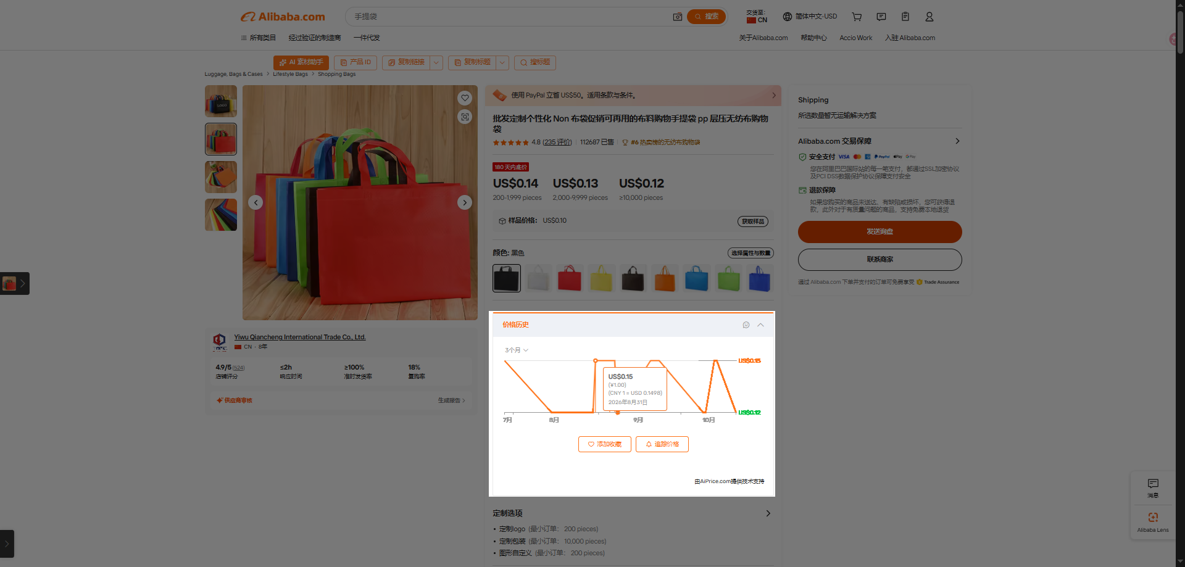Select the green bag color swatch
Image resolution: width=1185 pixels, height=567 pixels.
(728, 278)
